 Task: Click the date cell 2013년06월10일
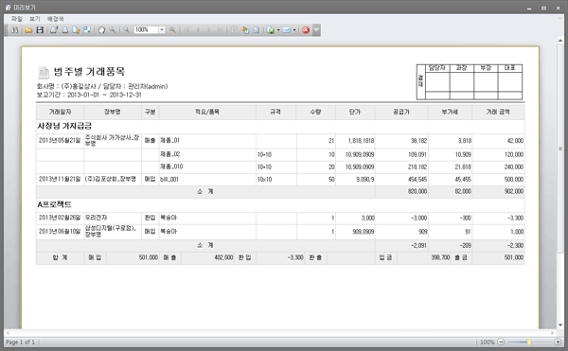60,232
